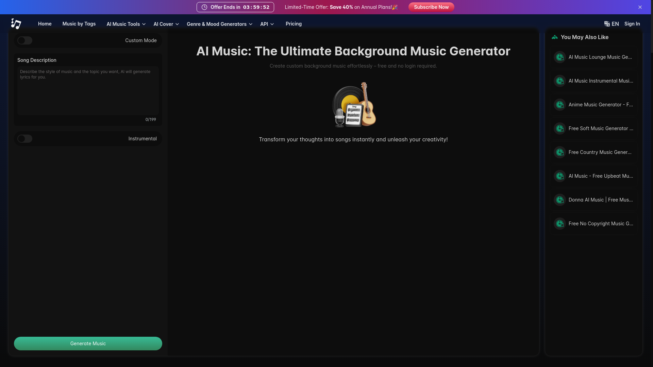Open Music by Tags page
The image size is (653, 367).
pos(79,24)
